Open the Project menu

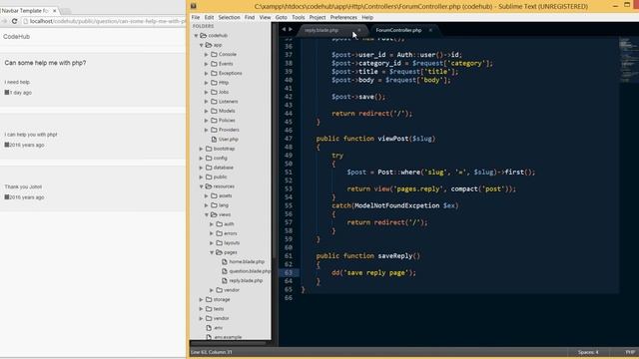pos(318,18)
